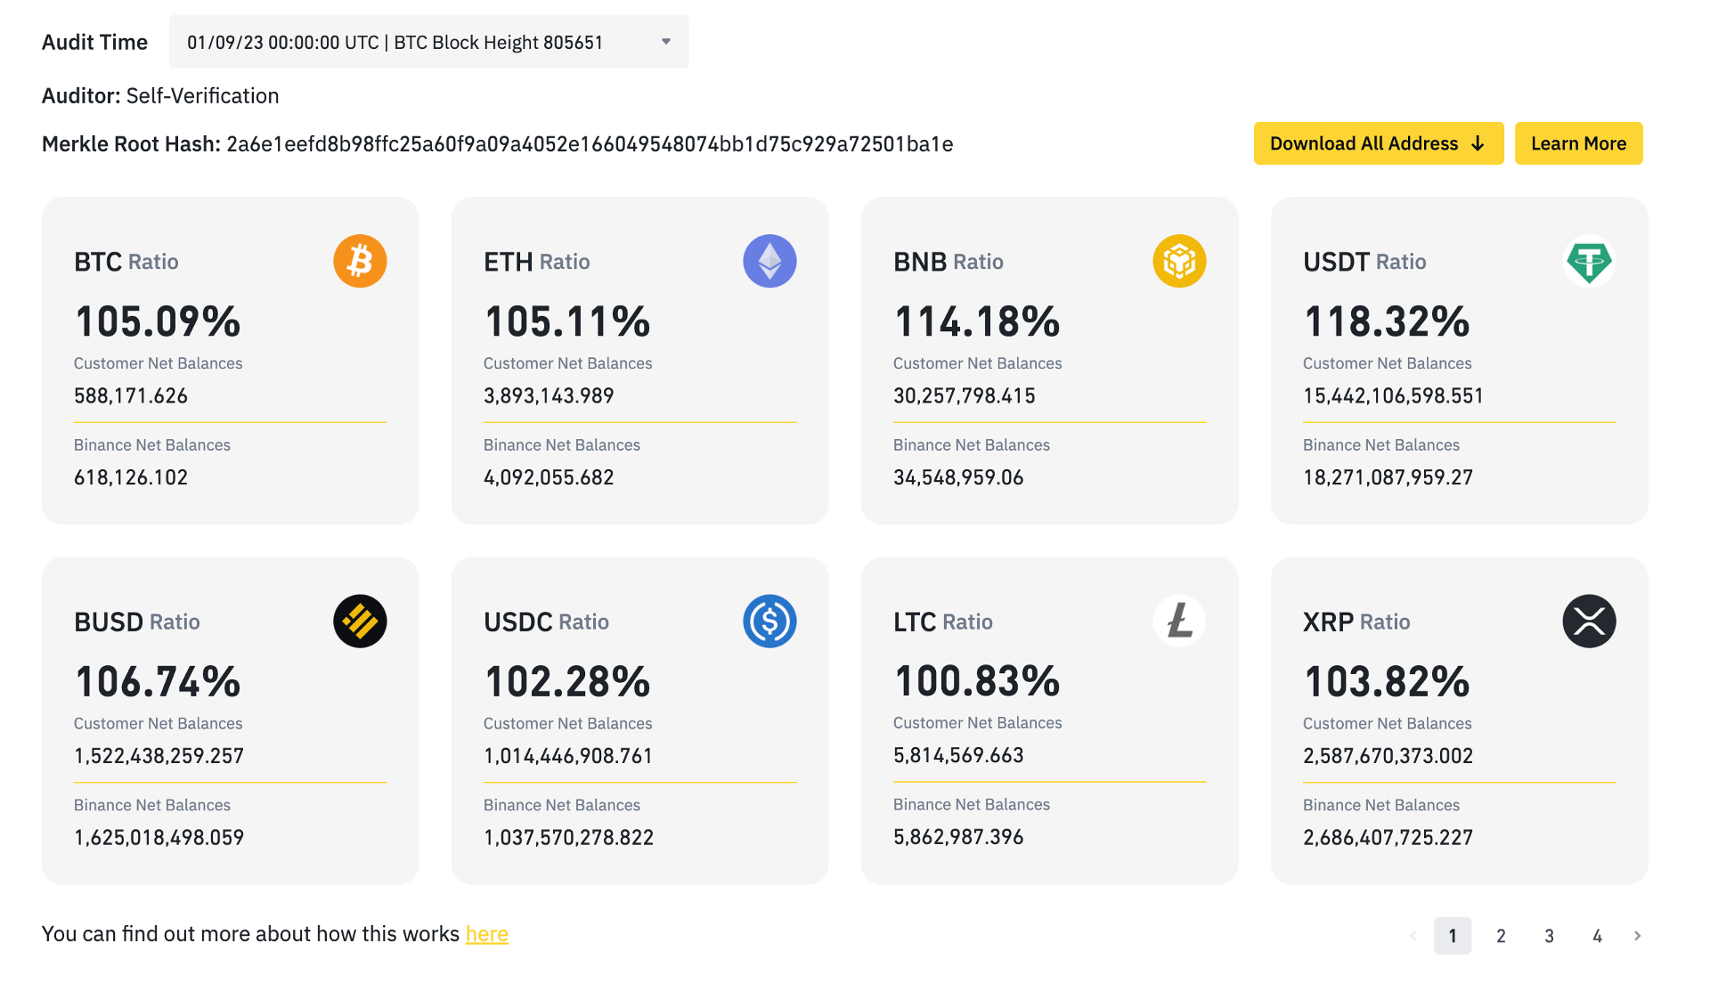Click the USDC dollar icon

pos(769,621)
